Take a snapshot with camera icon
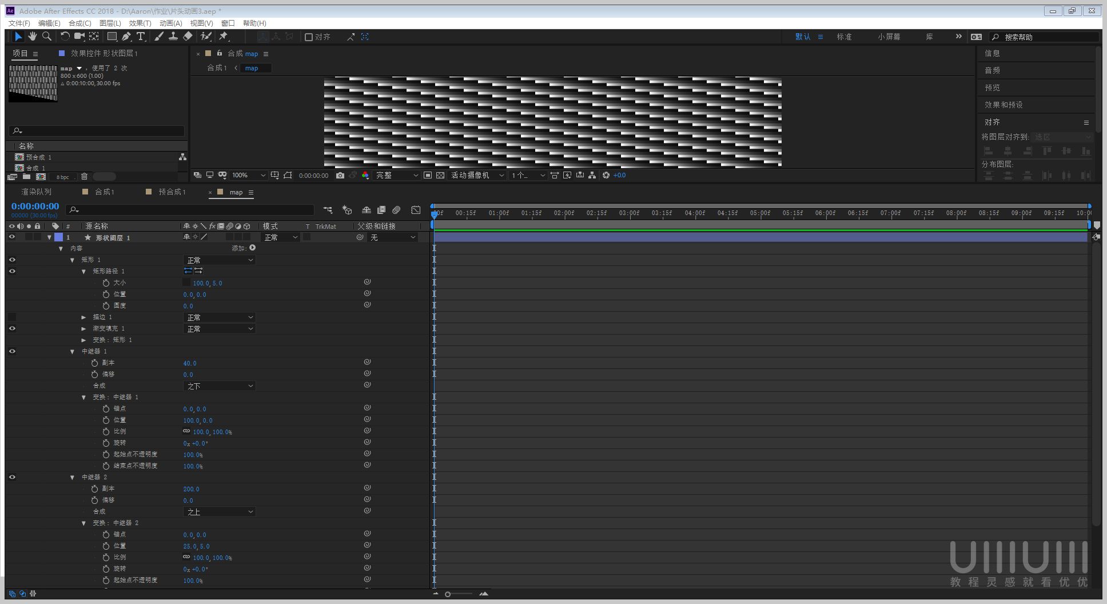 (340, 175)
